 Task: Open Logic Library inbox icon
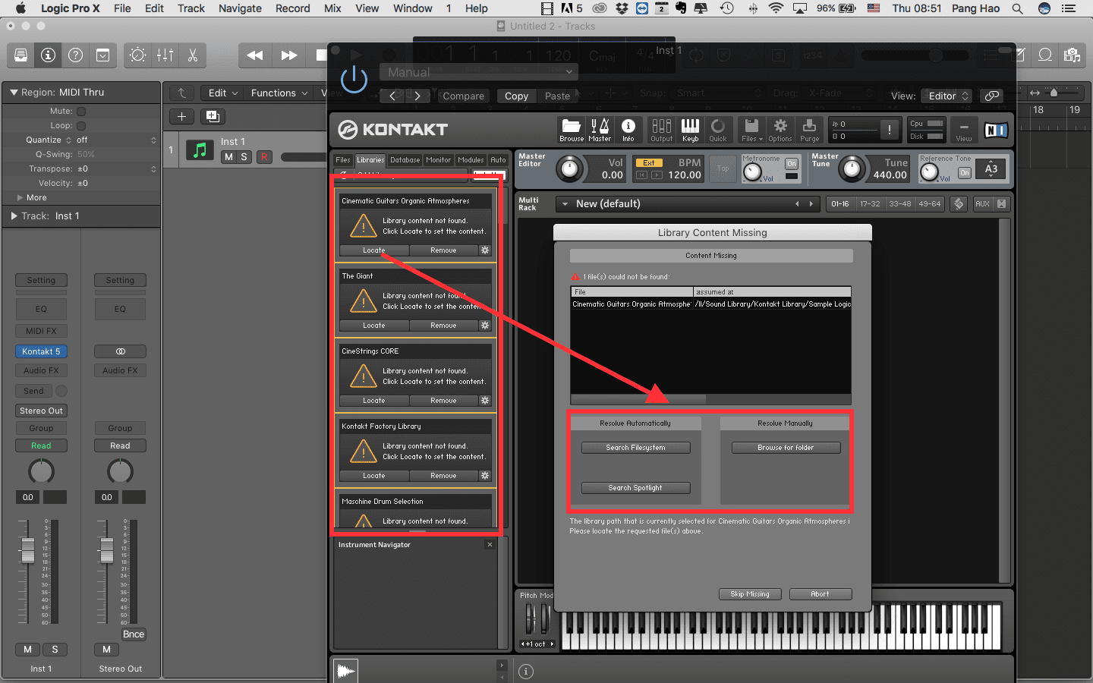pyautogui.click(x=21, y=55)
